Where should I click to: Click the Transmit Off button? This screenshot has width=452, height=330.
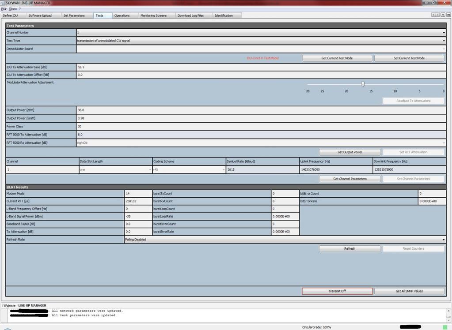coord(337,291)
